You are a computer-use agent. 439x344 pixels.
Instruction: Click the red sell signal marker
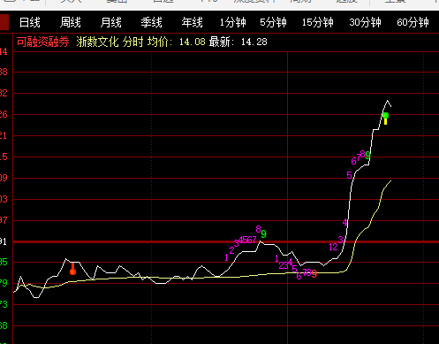point(72,269)
